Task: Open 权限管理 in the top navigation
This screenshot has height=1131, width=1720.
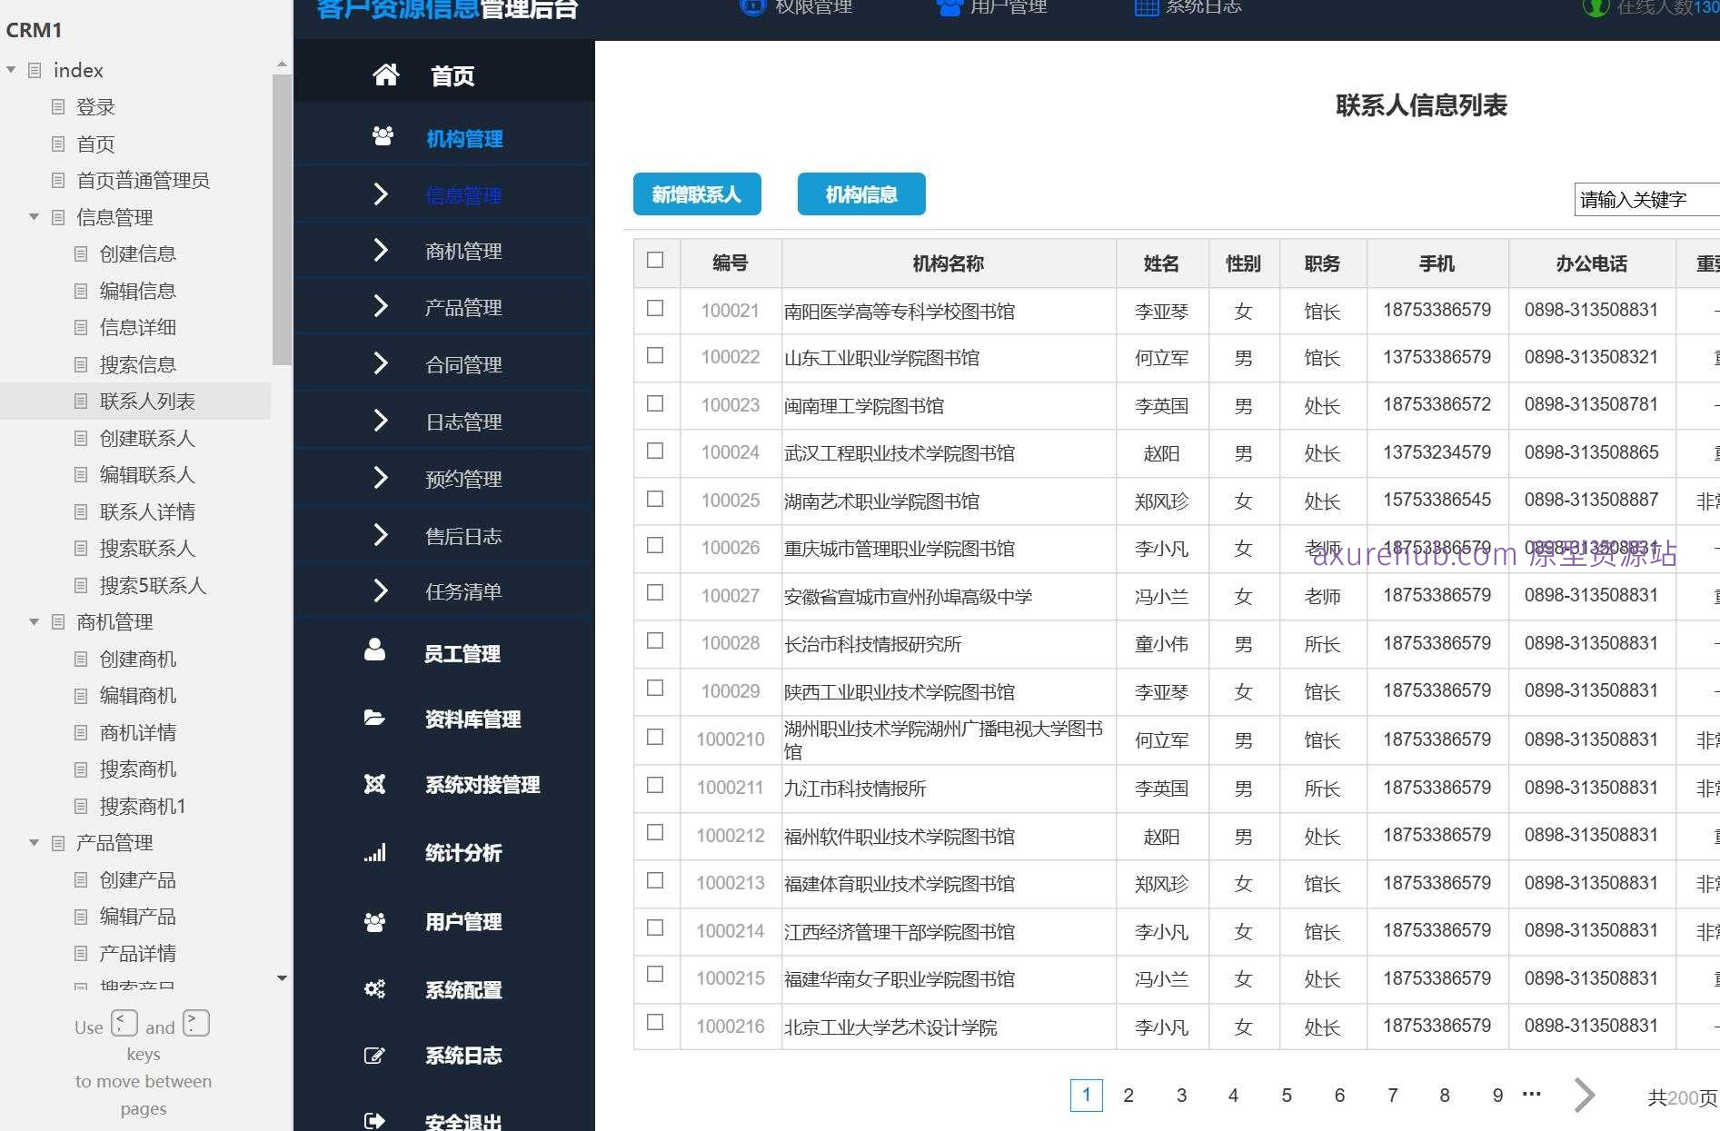Action: (x=815, y=6)
